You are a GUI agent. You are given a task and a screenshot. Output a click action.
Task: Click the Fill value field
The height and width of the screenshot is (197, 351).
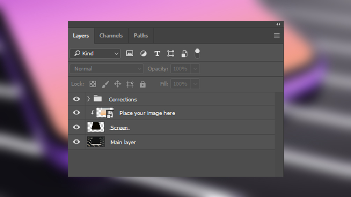[181, 84]
